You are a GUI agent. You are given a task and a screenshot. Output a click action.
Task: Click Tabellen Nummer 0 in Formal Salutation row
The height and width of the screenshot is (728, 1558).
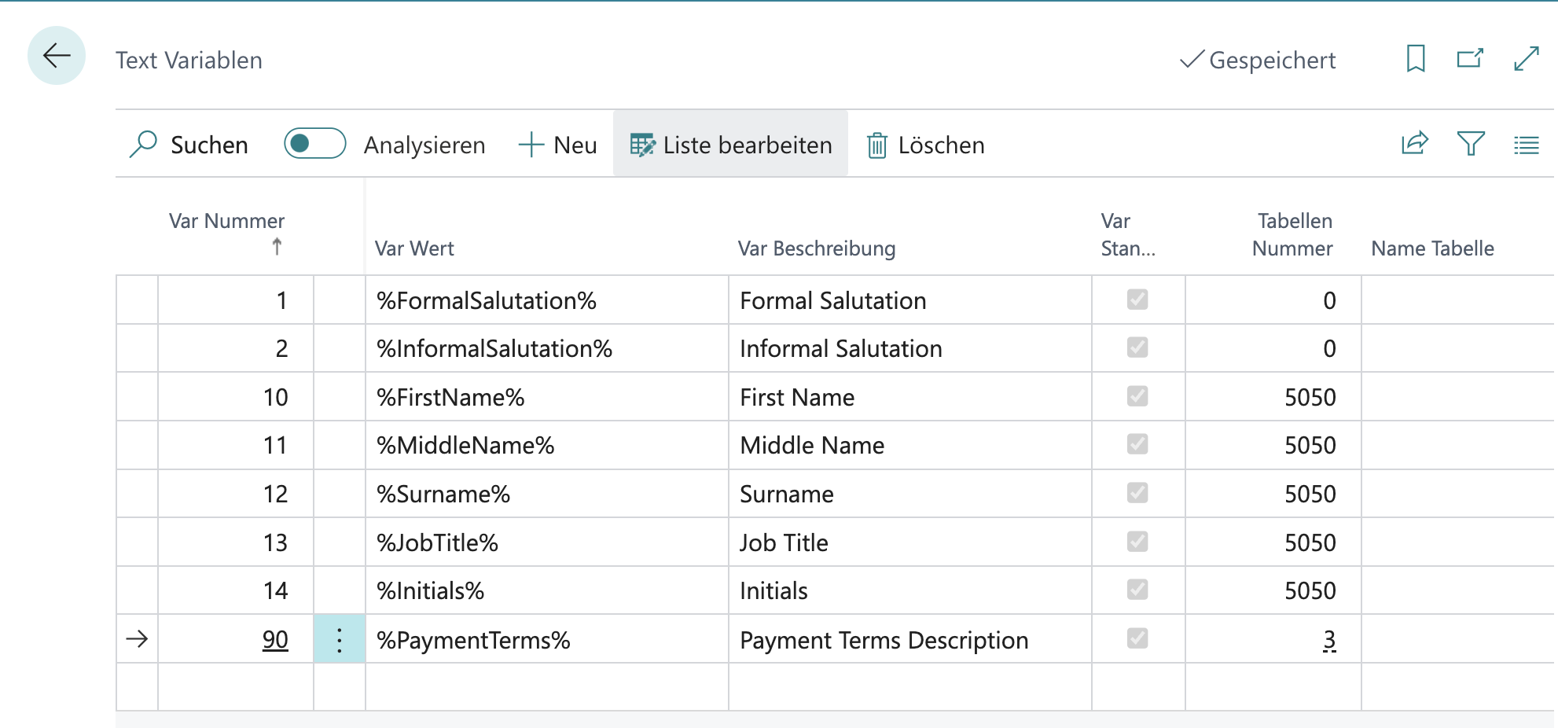(1273, 300)
